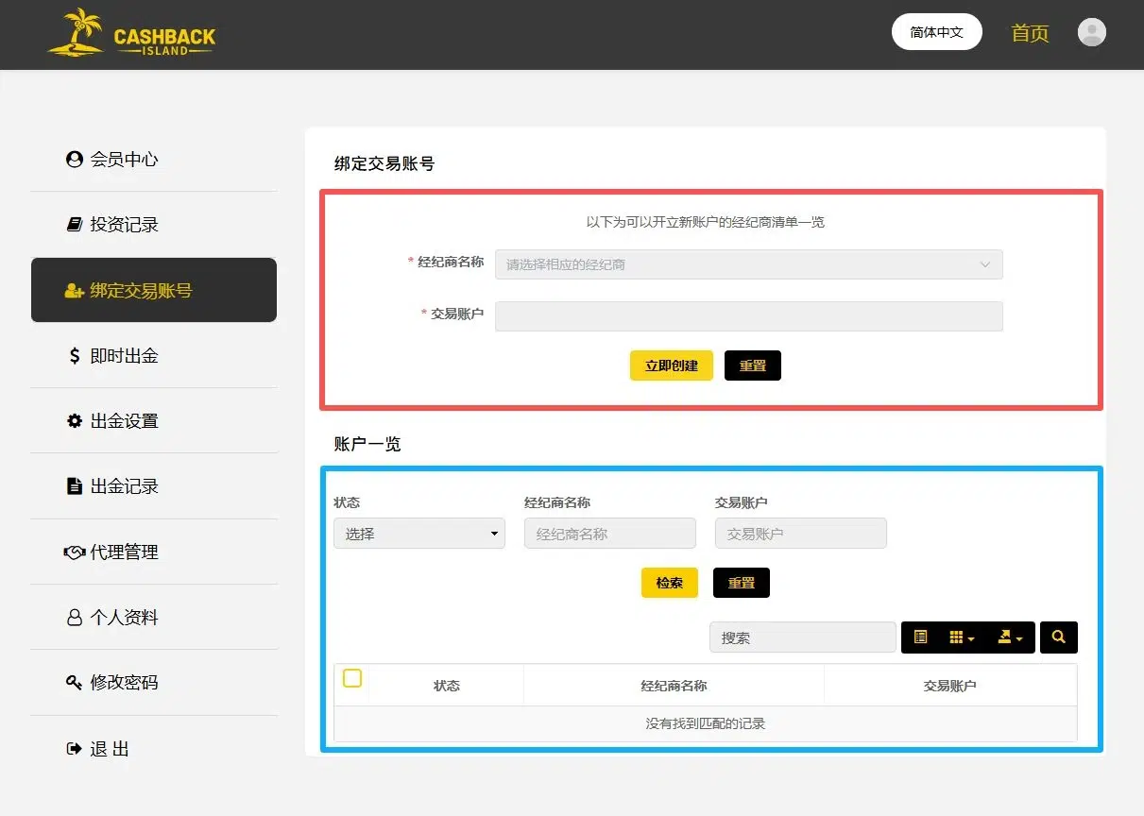Click the magnifier advanced search icon
The height and width of the screenshot is (816, 1144).
pos(1059,637)
